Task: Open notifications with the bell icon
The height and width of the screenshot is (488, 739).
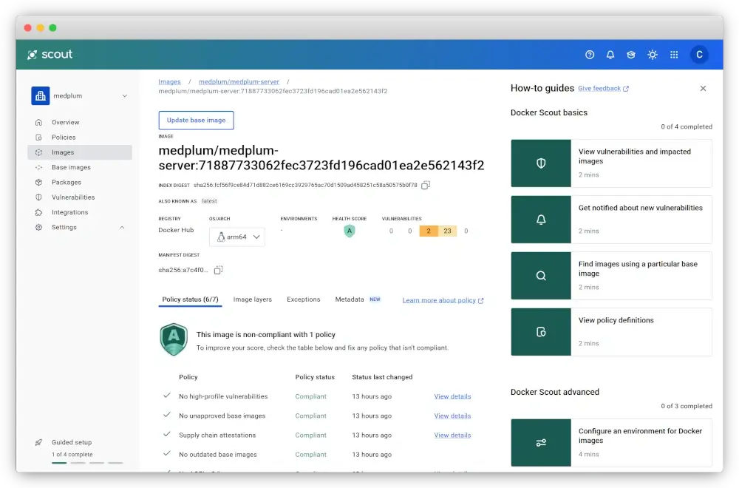Action: click(610, 54)
